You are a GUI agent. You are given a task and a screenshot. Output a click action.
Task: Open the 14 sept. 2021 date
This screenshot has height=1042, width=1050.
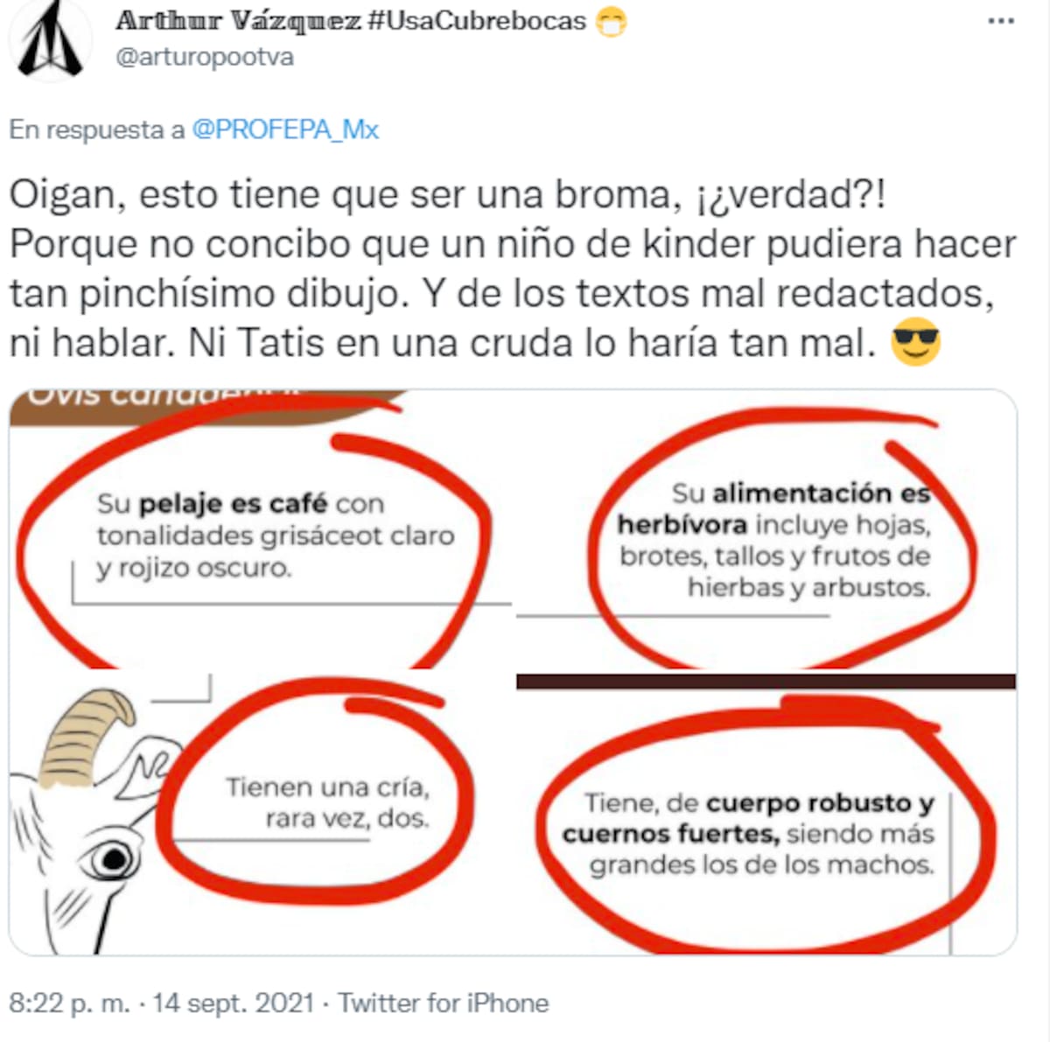click(x=233, y=1003)
